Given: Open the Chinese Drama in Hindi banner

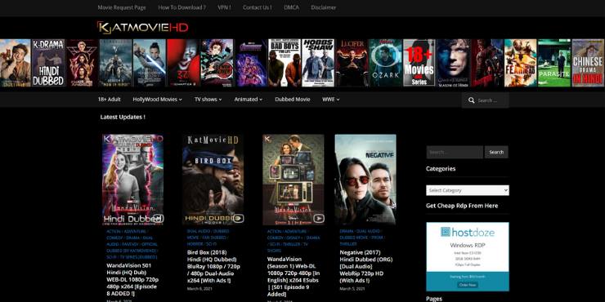Looking at the screenshot, I should [588, 63].
